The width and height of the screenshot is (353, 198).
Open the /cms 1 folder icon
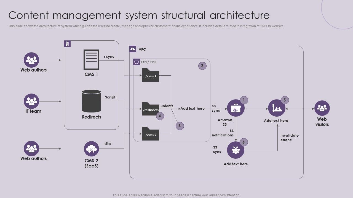click(151, 76)
